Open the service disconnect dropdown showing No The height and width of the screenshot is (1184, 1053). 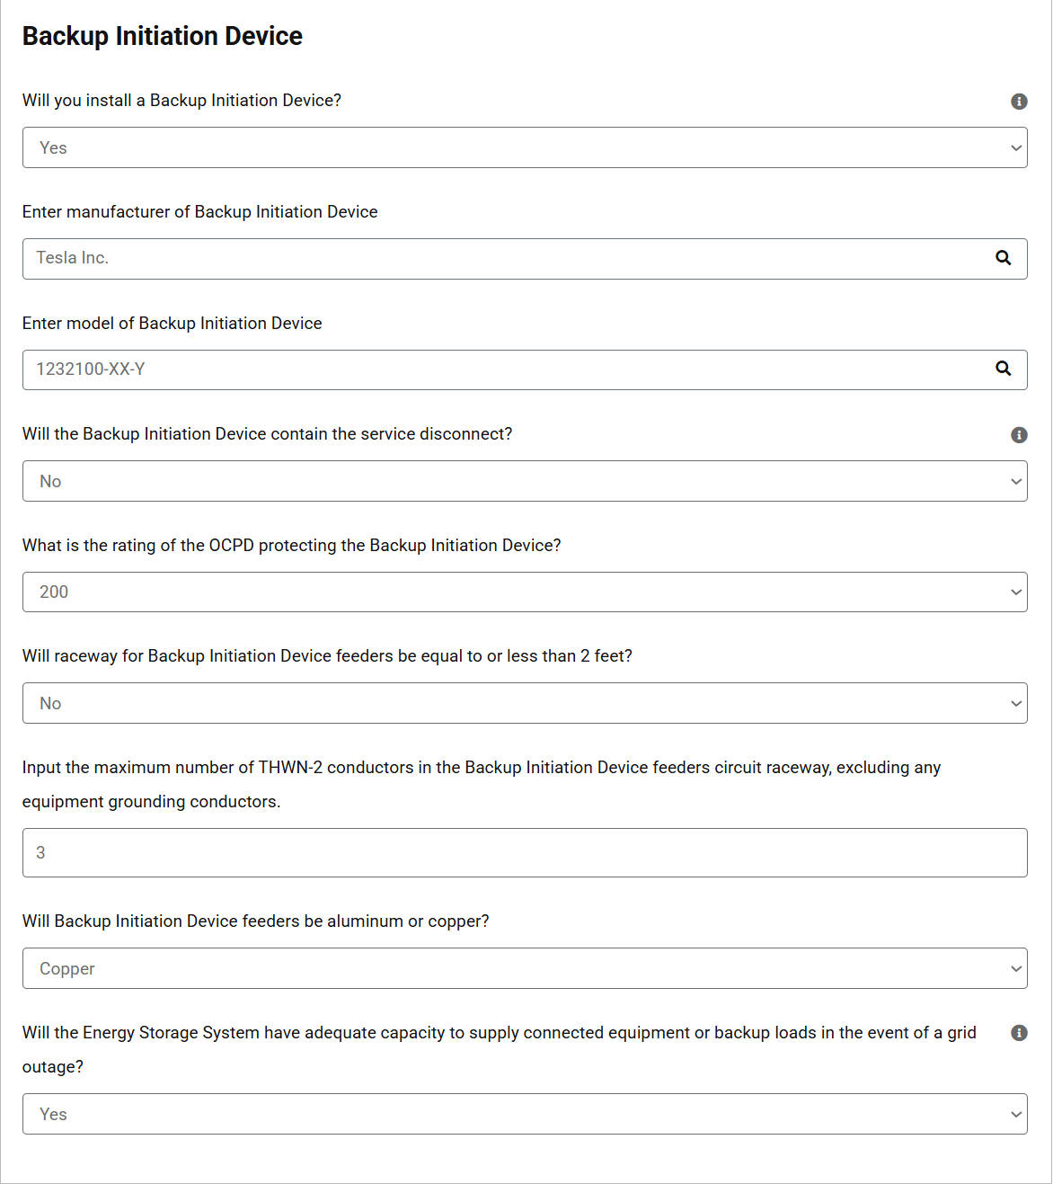pyautogui.click(x=525, y=481)
